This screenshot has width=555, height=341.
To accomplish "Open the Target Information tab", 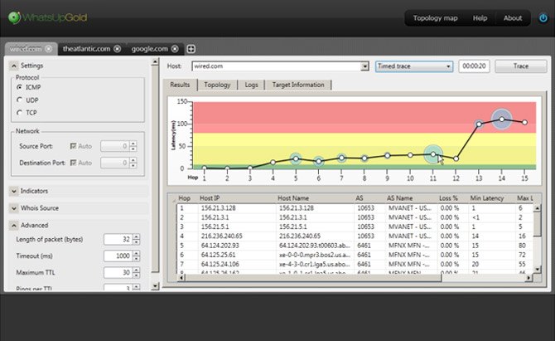I will [x=298, y=85].
